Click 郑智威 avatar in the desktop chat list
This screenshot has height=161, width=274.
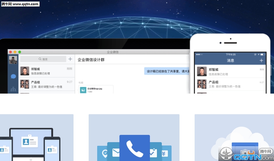tap(25, 71)
